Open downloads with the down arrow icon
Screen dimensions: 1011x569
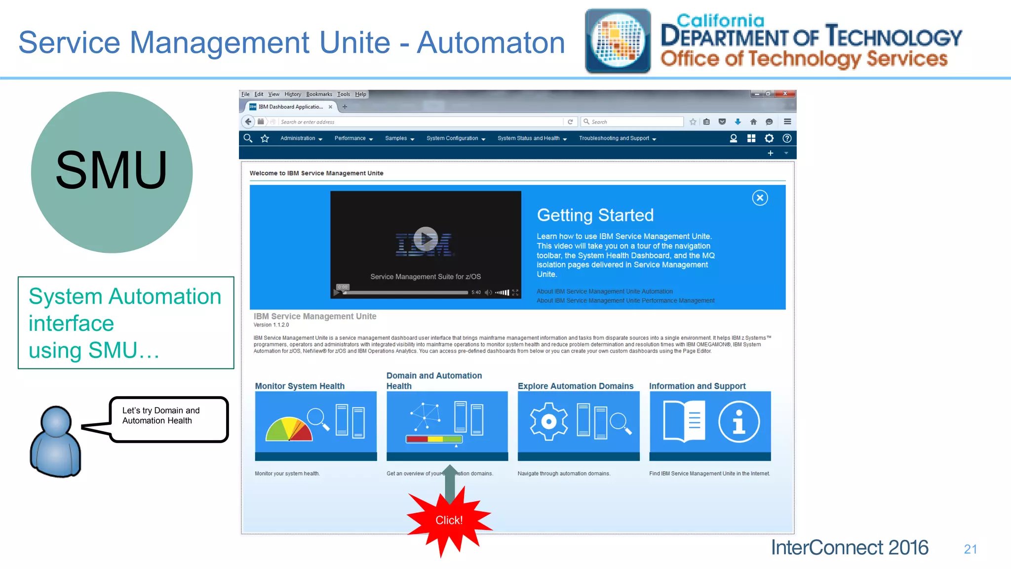point(738,122)
